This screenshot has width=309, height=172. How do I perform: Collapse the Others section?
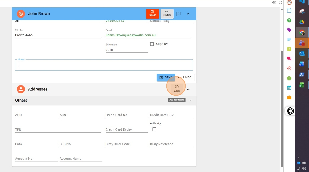[x=190, y=101]
